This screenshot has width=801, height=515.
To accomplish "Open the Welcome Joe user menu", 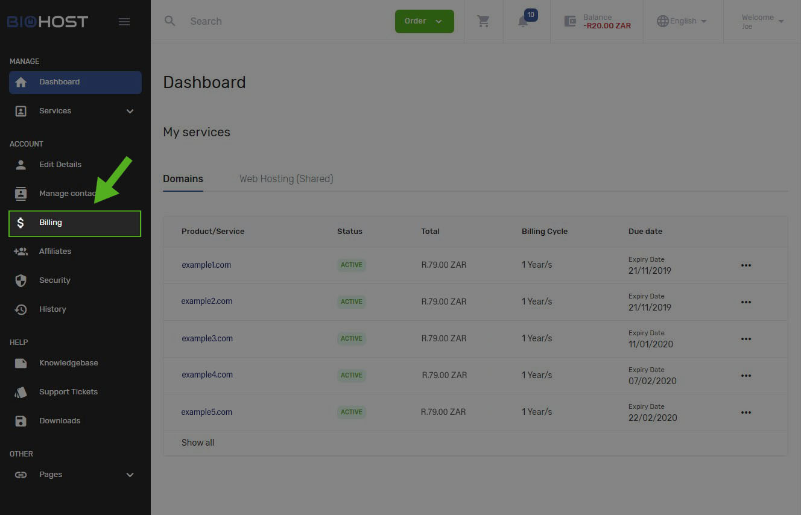I will pyautogui.click(x=762, y=21).
